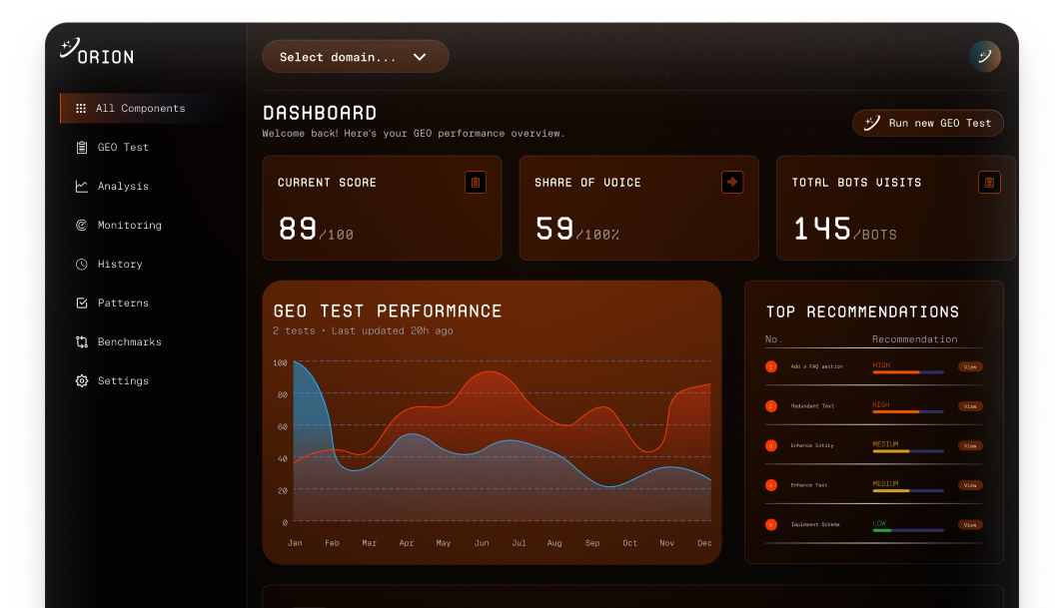Click the number 5 recommendation badge

point(771,524)
